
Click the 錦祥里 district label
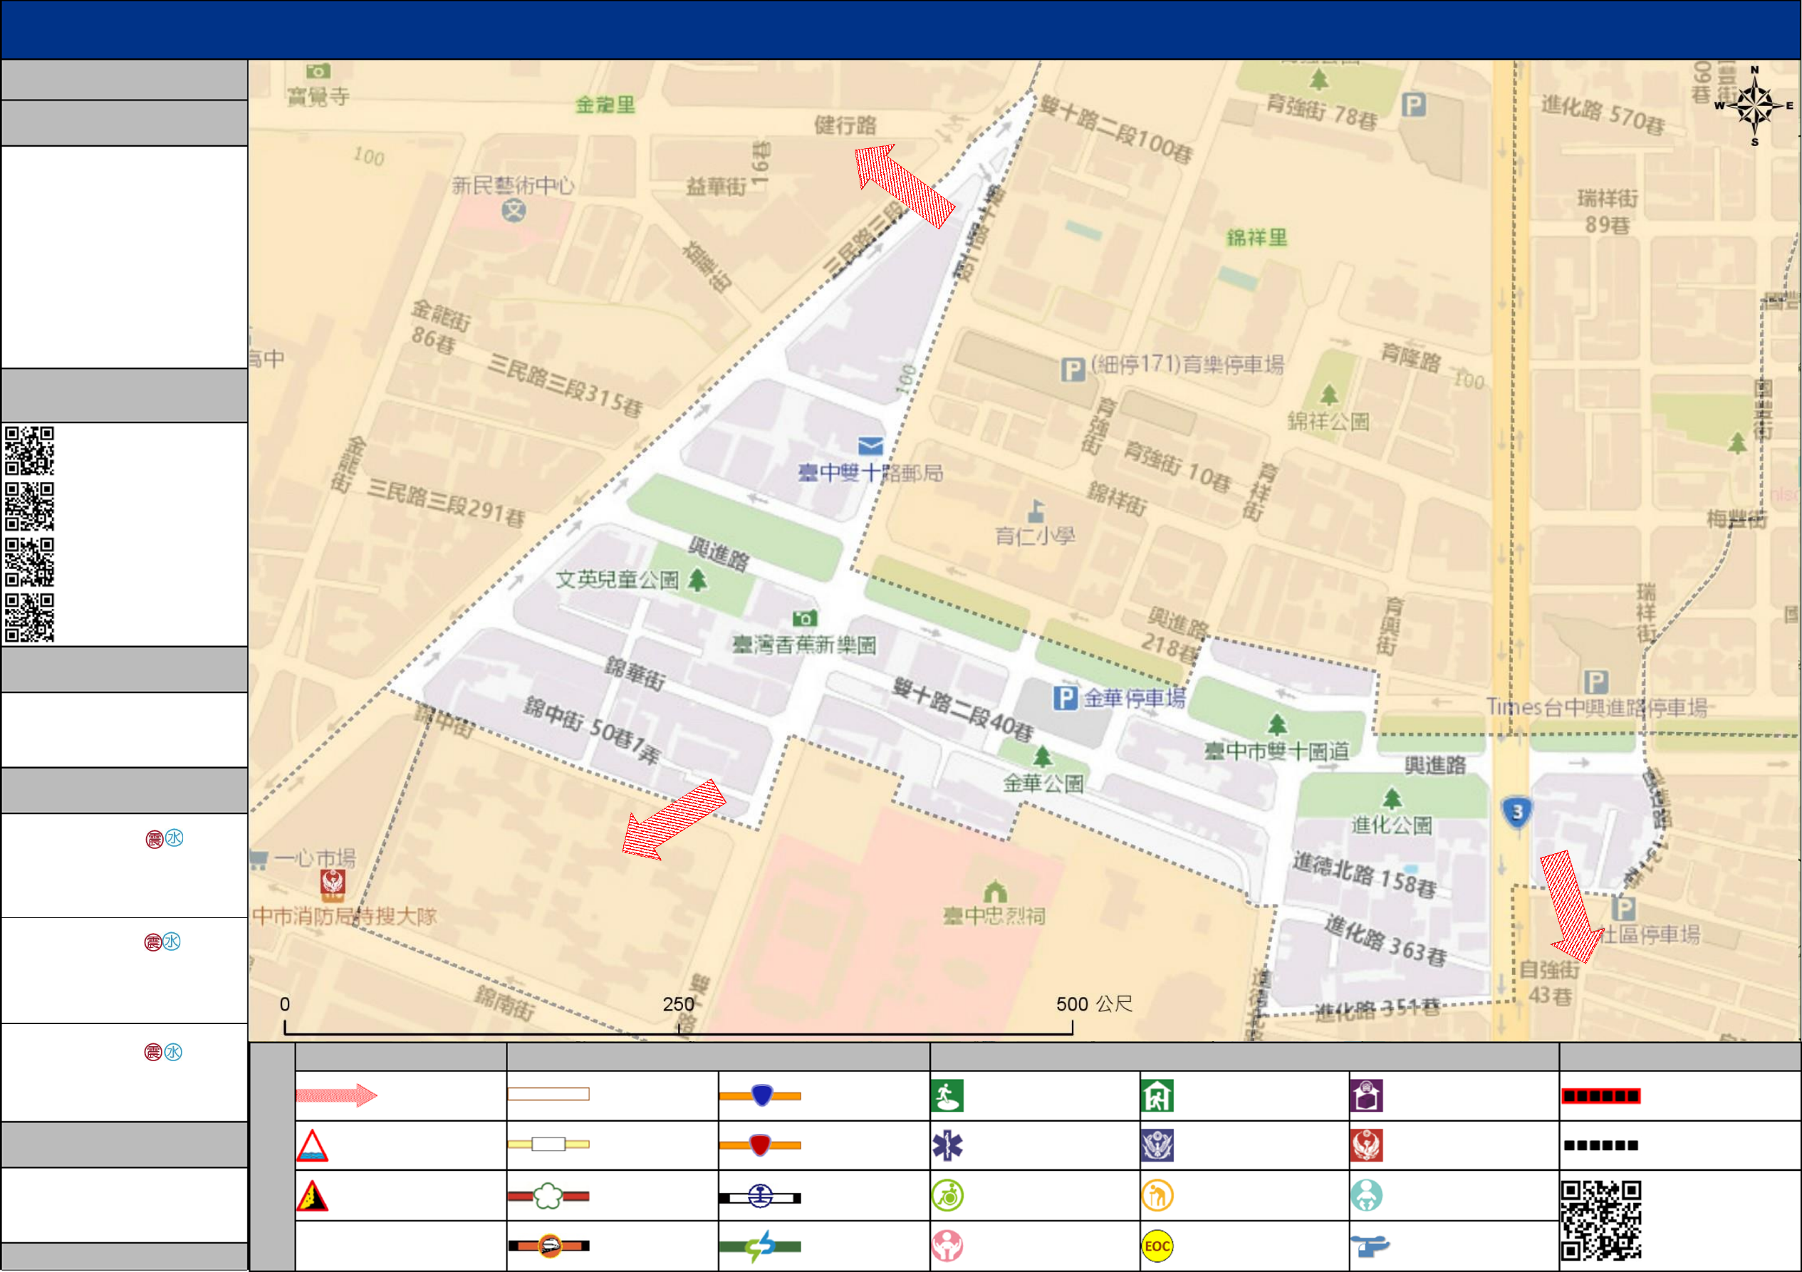(1257, 238)
